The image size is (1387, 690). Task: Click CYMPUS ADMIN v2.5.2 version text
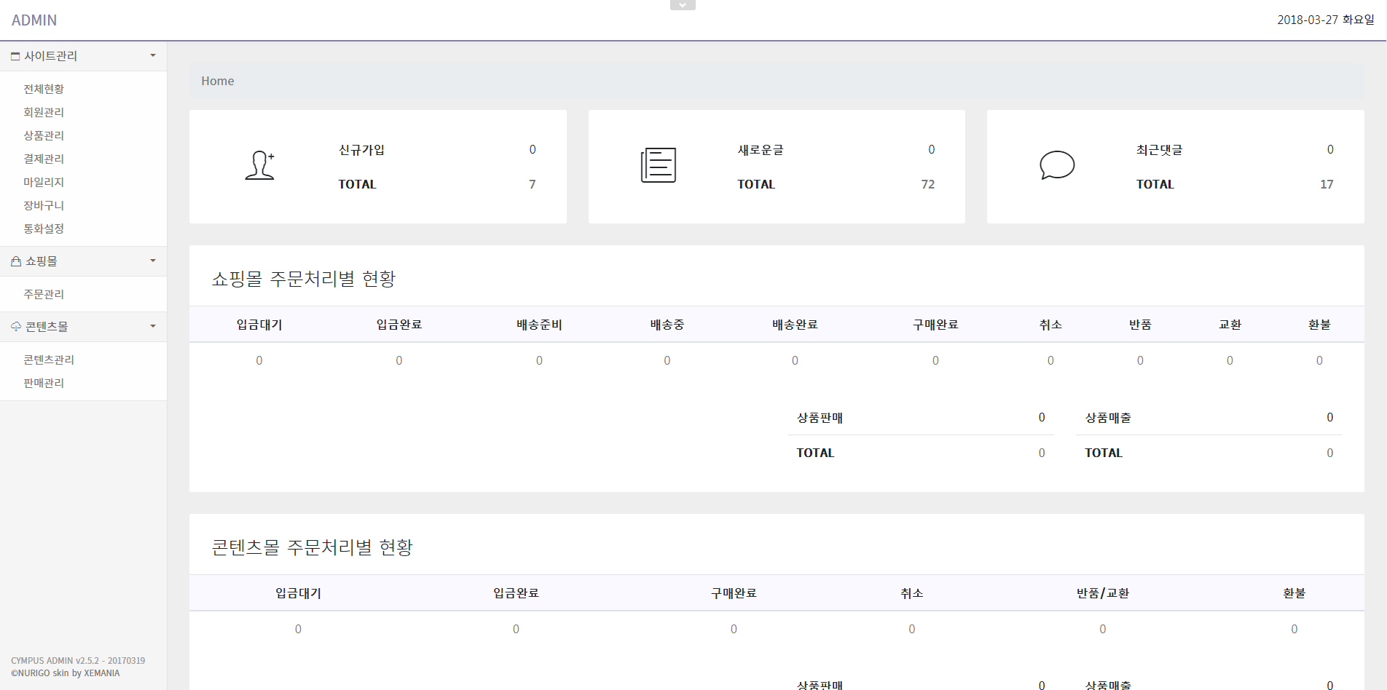[78, 661]
